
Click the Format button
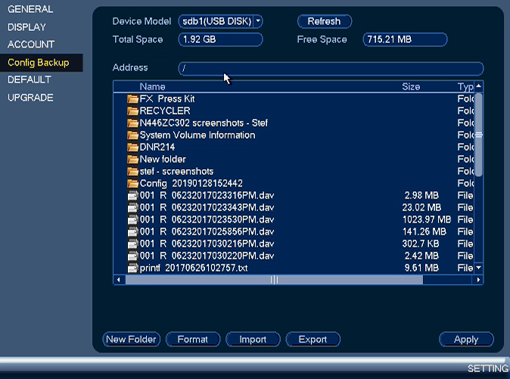pyautogui.click(x=192, y=340)
